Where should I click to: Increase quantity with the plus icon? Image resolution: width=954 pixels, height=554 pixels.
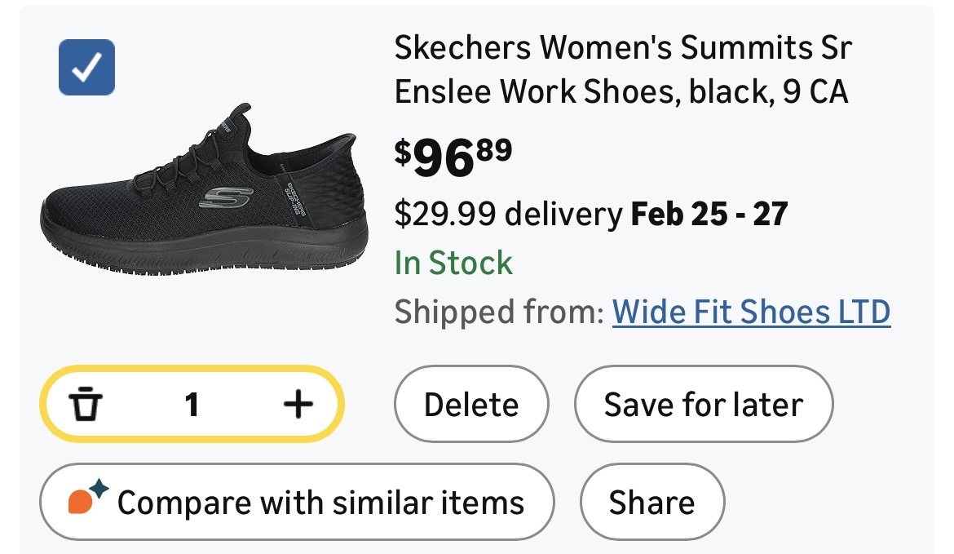(298, 403)
